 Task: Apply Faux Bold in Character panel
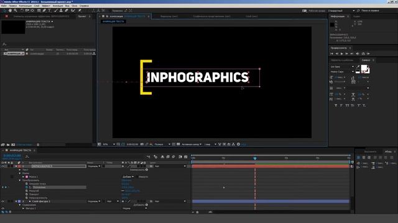pyautogui.click(x=336, y=105)
